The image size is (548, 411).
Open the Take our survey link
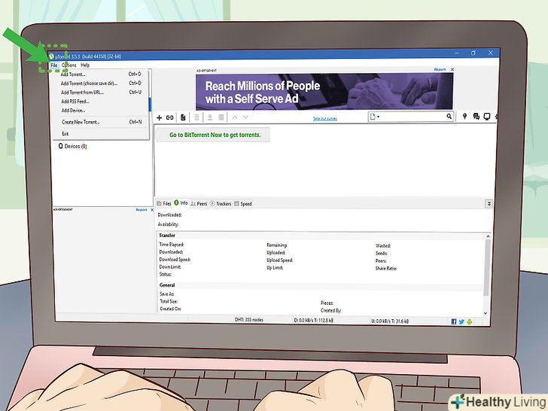(325, 119)
